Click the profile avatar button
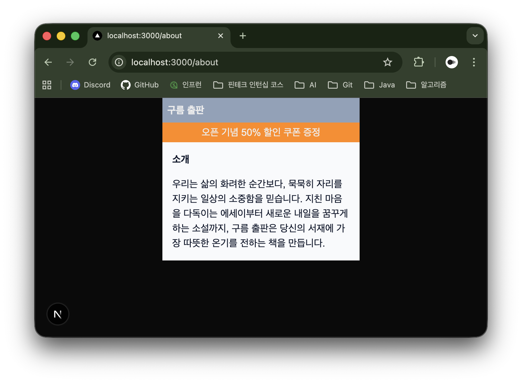Viewport: 522px width, 383px height. click(x=451, y=62)
